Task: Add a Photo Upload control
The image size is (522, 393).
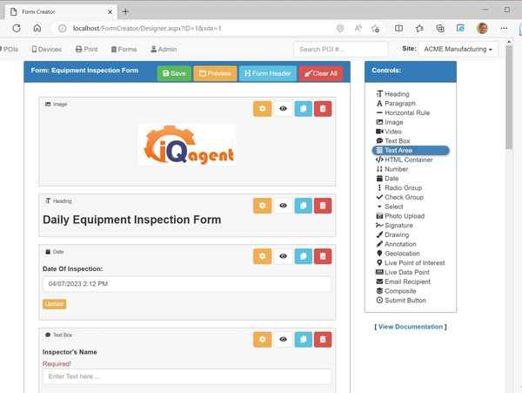Action: 400,216
